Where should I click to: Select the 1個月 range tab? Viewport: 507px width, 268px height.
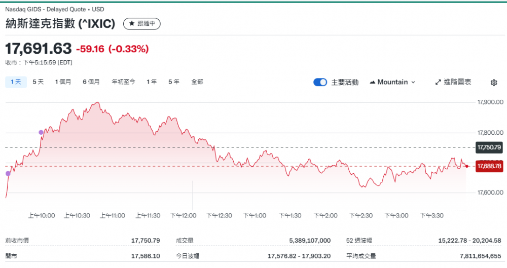click(63, 82)
